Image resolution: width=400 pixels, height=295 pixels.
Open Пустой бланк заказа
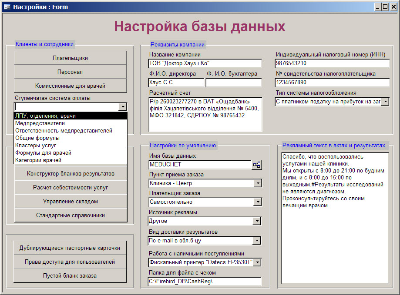coord(70,275)
